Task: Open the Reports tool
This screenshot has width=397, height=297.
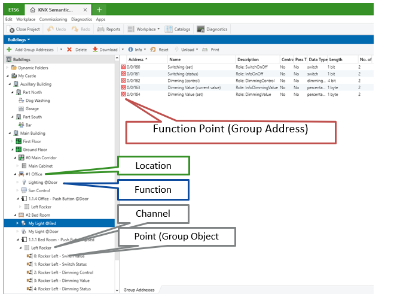Action: pyautogui.click(x=109, y=29)
